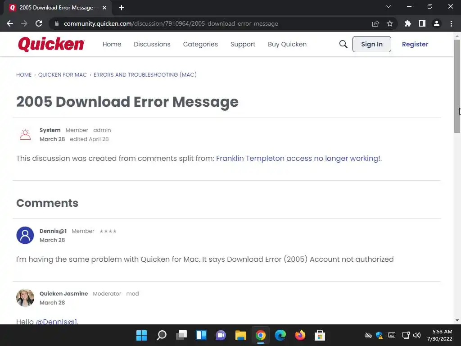Click the Sign In button

point(371,44)
